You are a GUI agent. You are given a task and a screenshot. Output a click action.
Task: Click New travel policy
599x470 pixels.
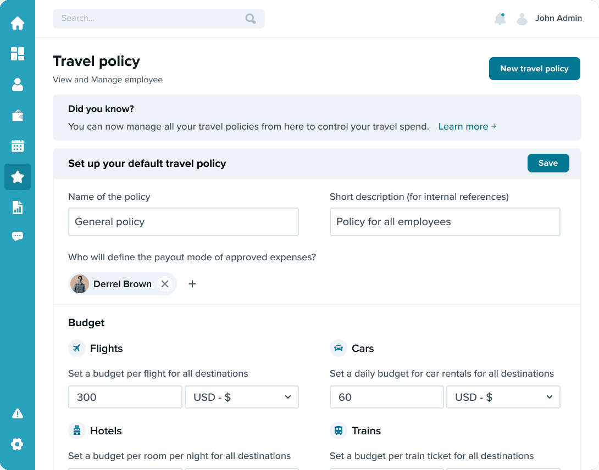click(534, 69)
